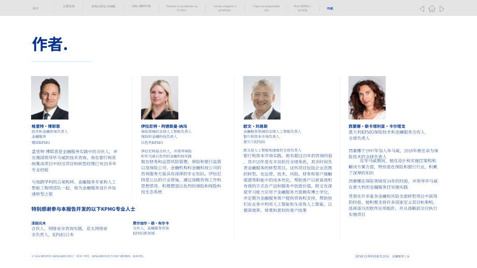This screenshot has width=477, height=268.
Task: Click the photo of 伊拉尼特·阿德斯曼-纳冯
Action: pyautogui.click(x=159, y=98)
